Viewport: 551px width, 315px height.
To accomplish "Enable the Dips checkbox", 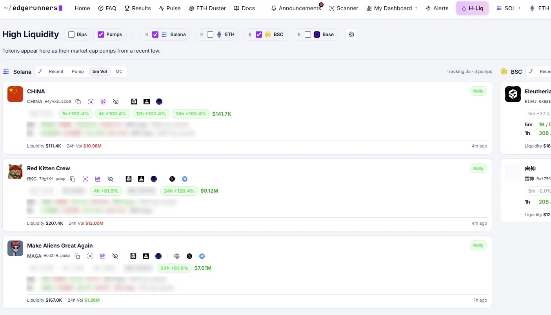I will coord(71,35).
